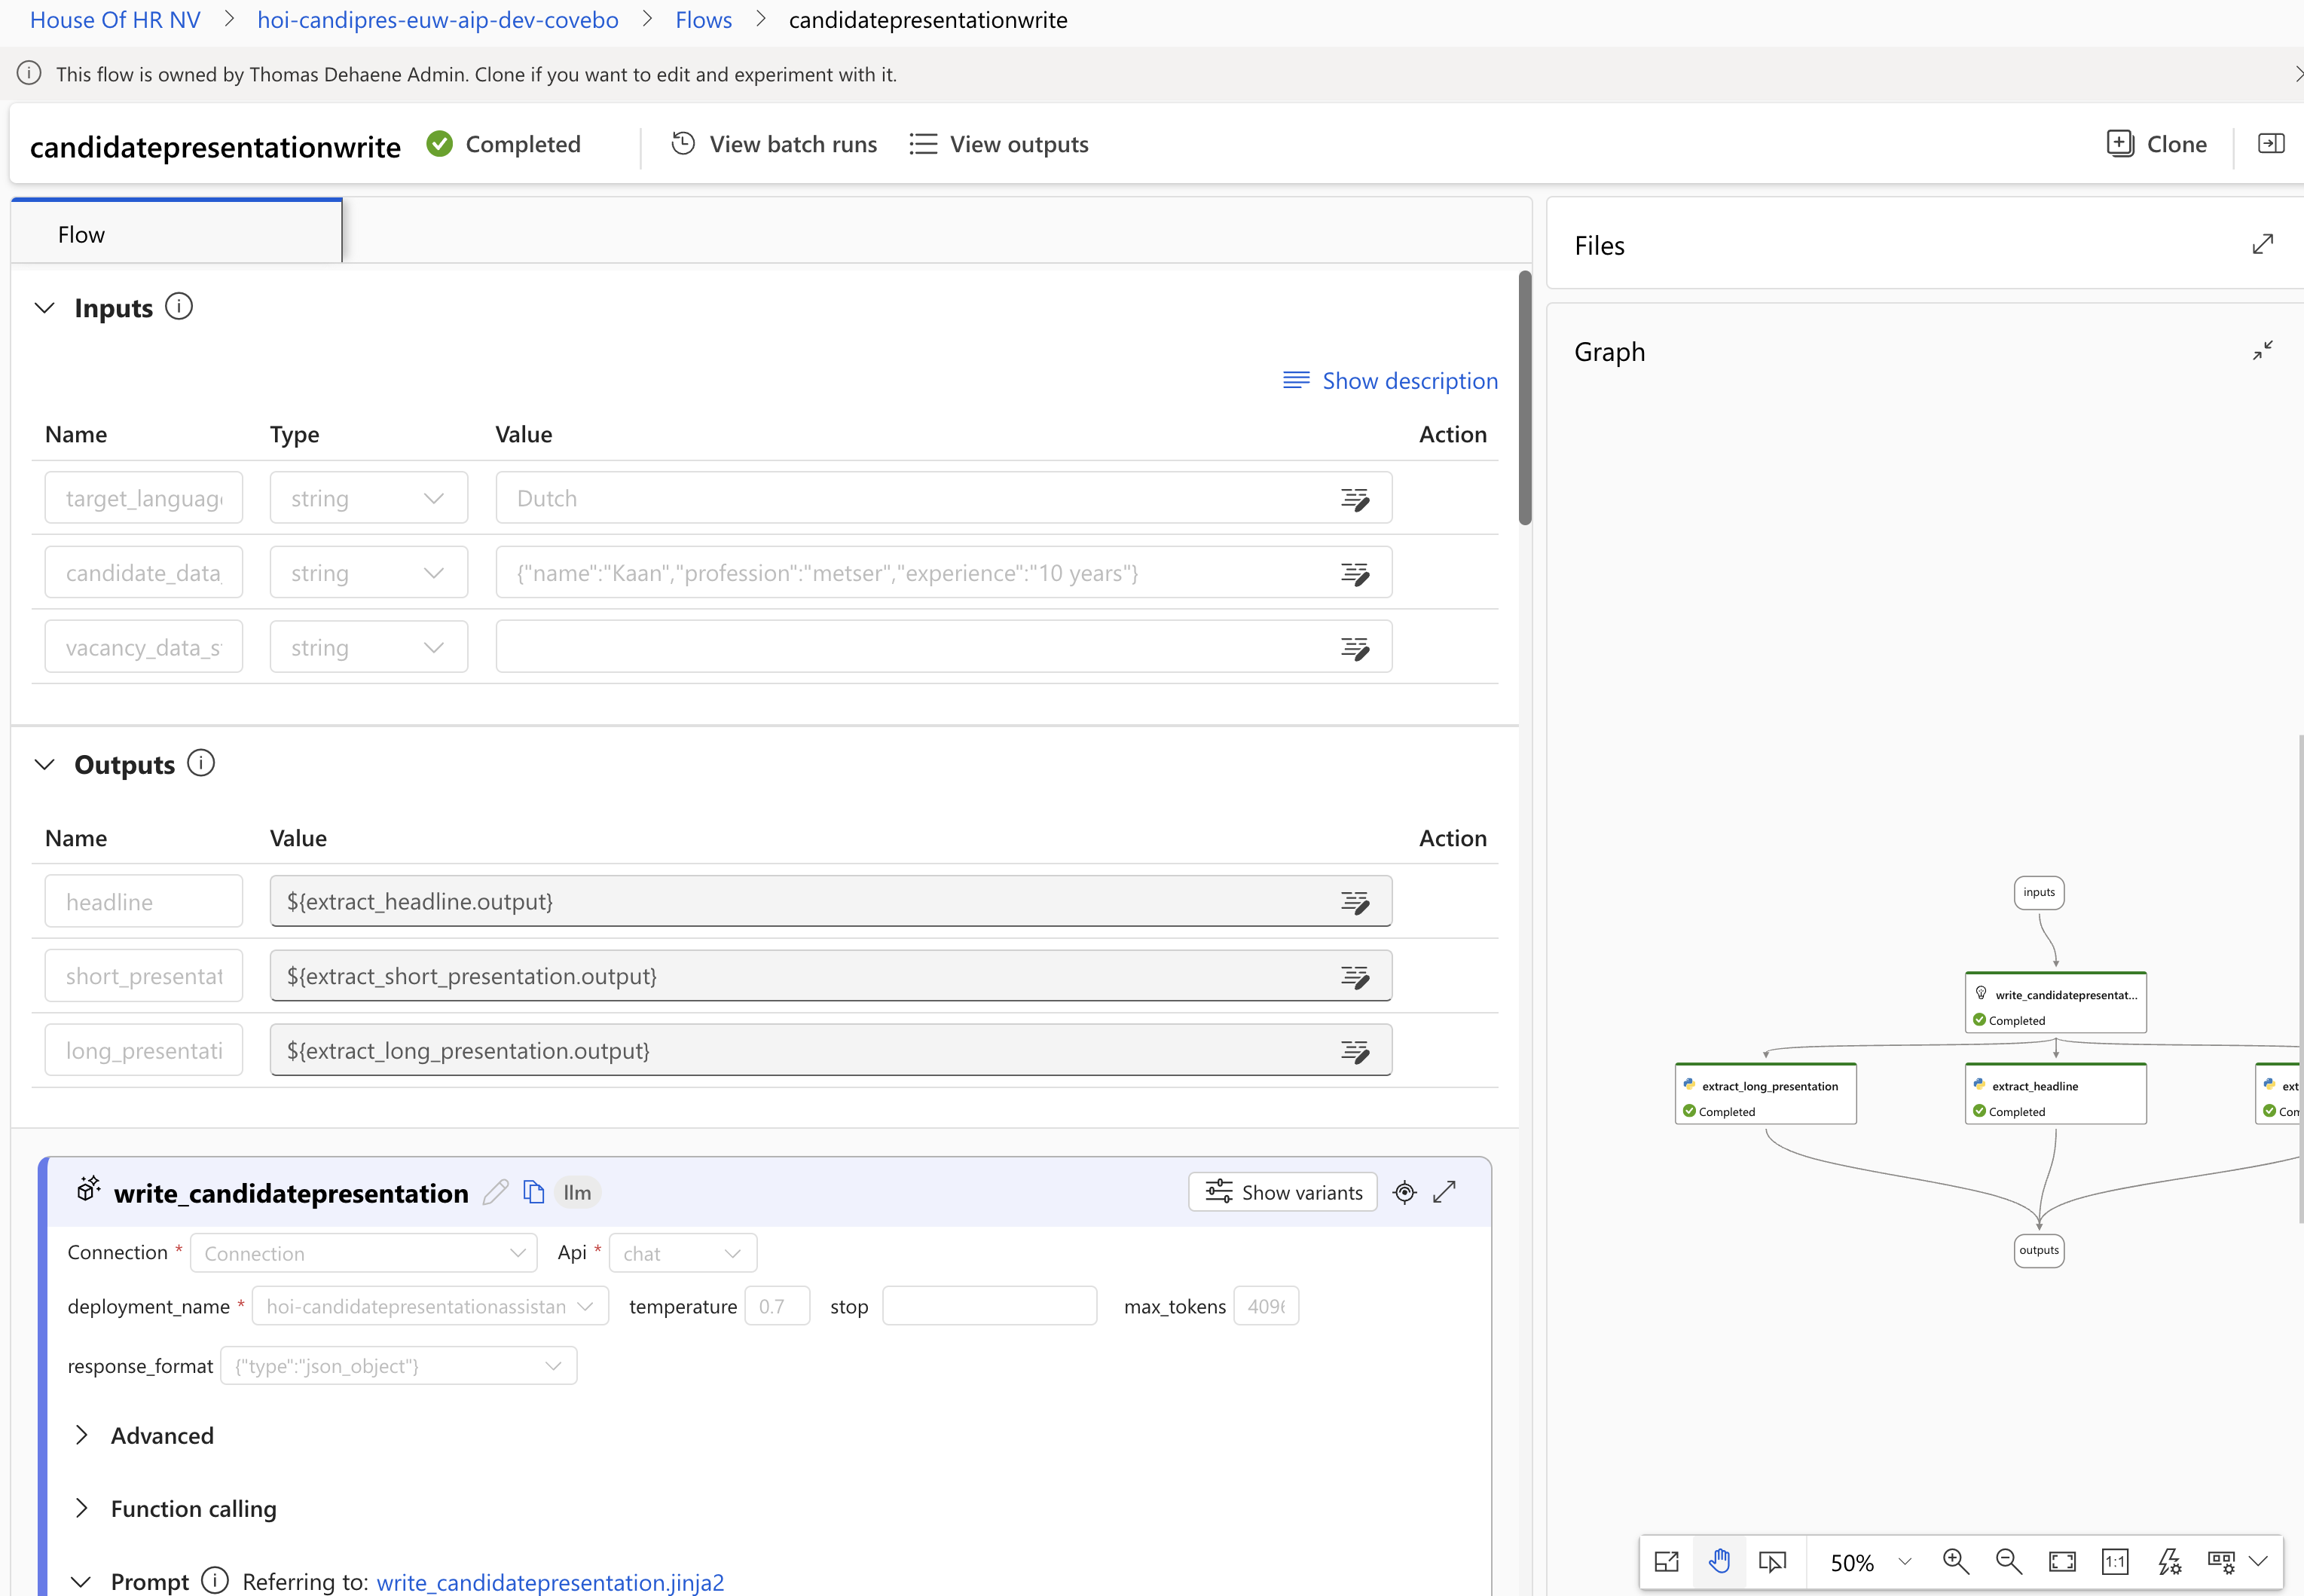The image size is (2304, 1596).
Task: Edit target_language value icon
Action: (1355, 499)
